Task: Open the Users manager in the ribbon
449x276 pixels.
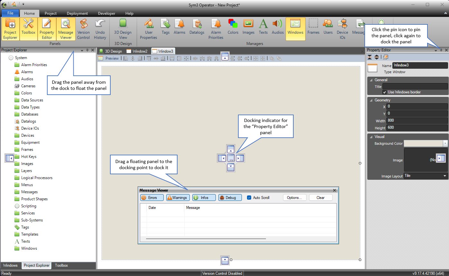Action: 328,26
